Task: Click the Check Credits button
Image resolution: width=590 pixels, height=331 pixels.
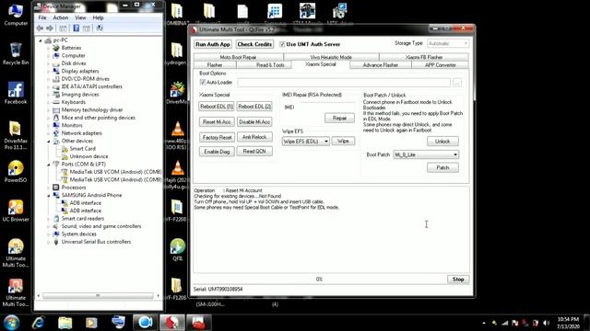Action: click(254, 44)
